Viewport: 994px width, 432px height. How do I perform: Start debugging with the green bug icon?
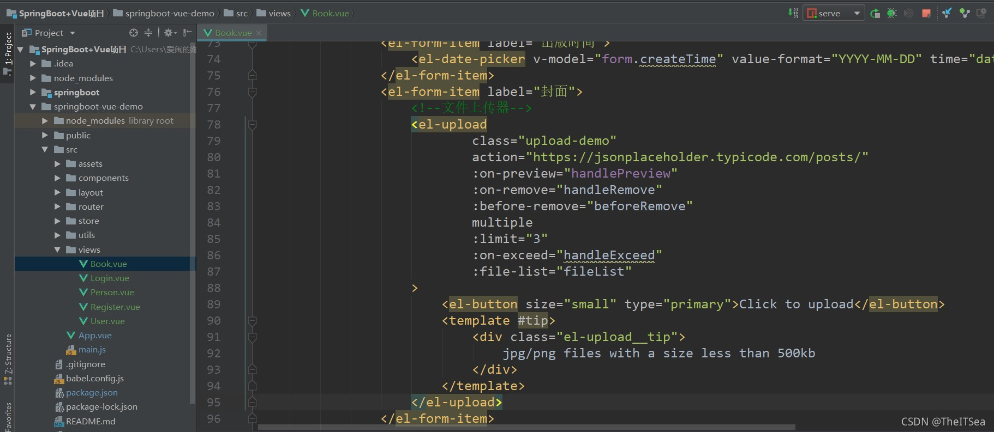892,13
